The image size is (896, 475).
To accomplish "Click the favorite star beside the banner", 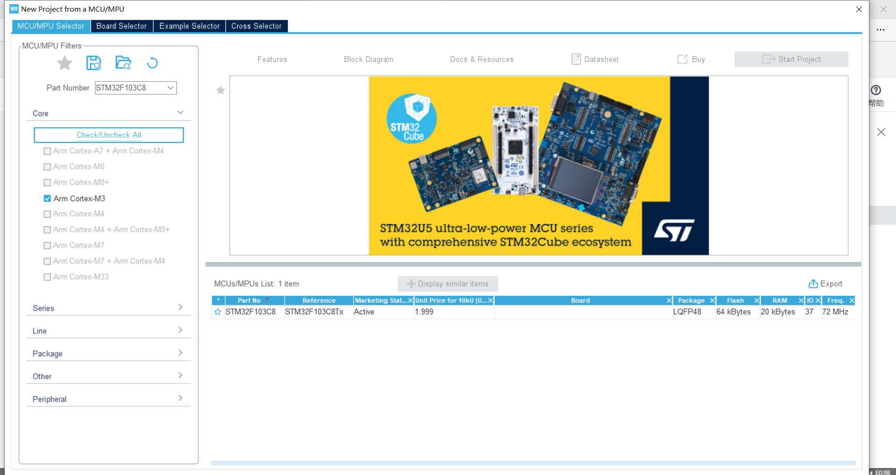I will (x=220, y=91).
